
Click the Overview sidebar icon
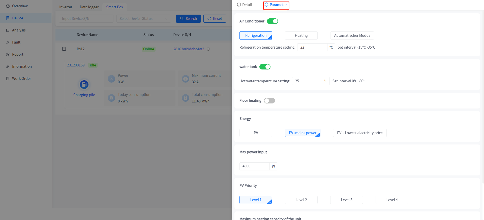(8, 6)
